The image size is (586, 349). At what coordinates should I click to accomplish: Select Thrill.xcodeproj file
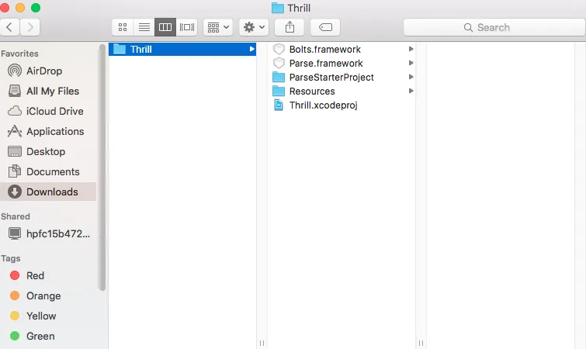(x=342, y=105)
